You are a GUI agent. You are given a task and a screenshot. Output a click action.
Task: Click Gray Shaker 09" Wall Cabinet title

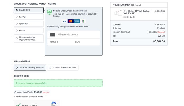point(137,12)
